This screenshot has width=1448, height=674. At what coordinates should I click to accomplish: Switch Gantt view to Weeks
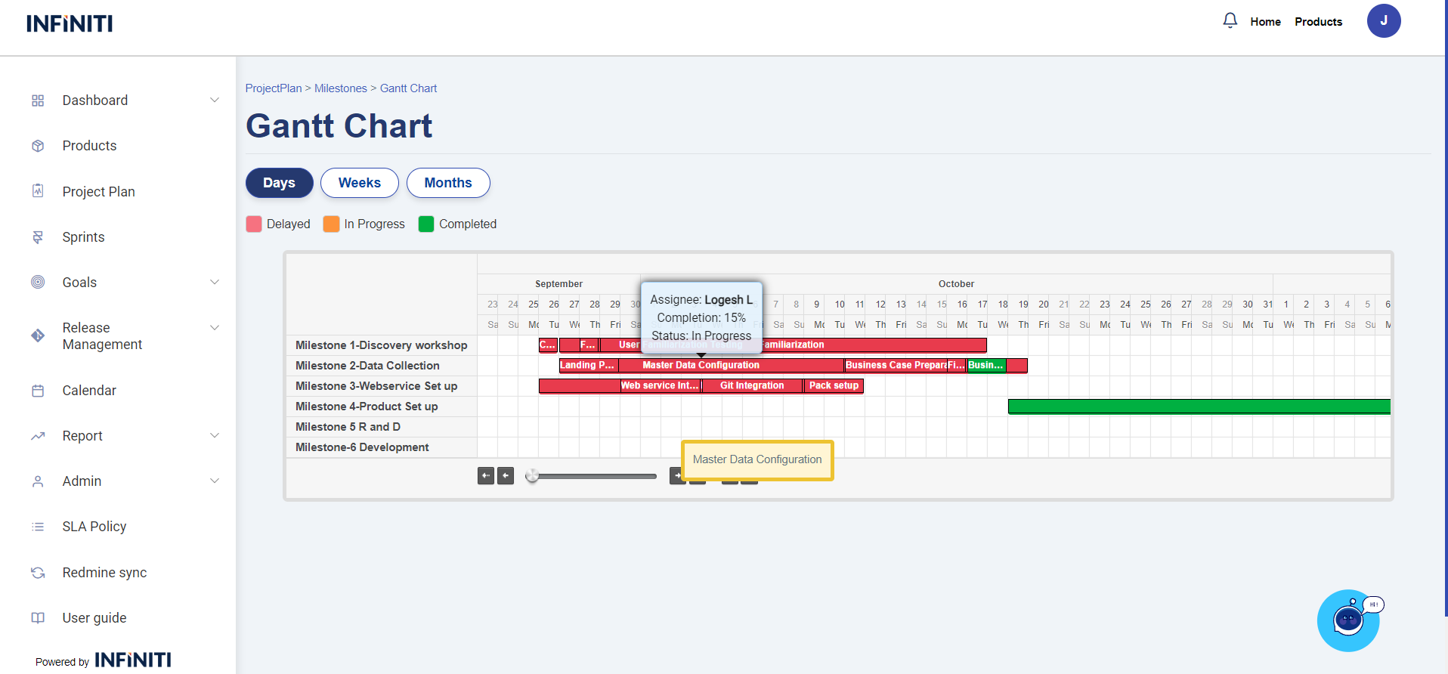[359, 183]
